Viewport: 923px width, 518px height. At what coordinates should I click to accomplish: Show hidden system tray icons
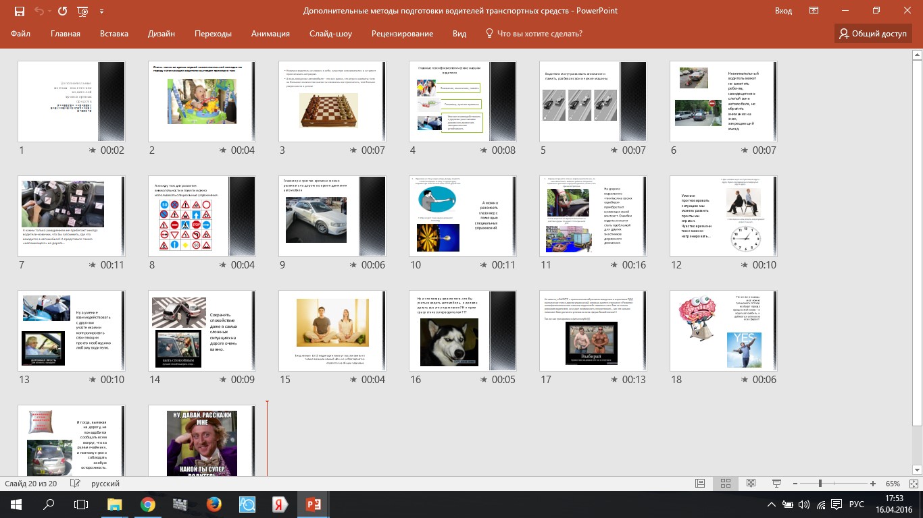click(772, 505)
